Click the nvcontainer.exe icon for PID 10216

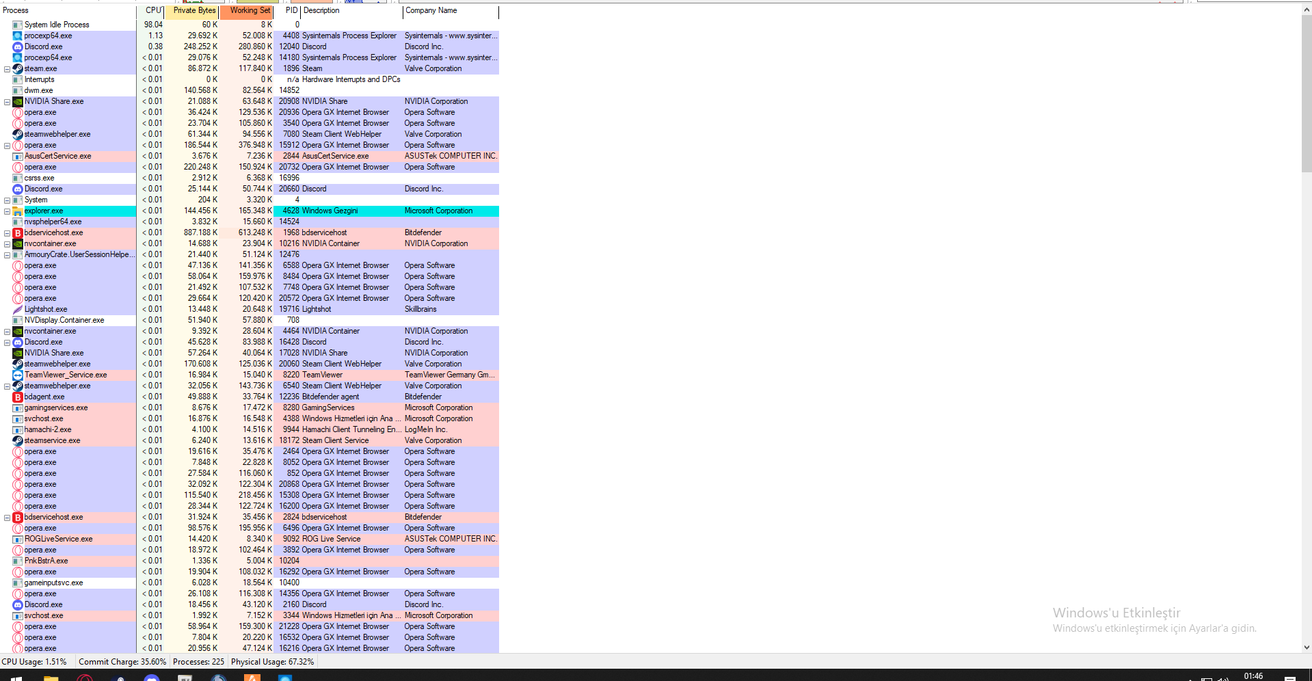pyautogui.click(x=18, y=243)
